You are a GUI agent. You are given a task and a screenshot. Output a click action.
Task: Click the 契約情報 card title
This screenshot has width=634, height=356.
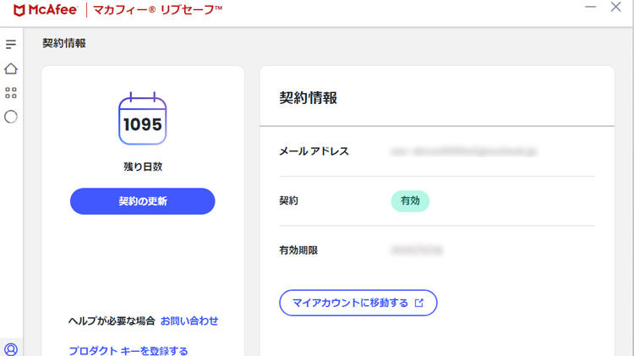pyautogui.click(x=308, y=98)
